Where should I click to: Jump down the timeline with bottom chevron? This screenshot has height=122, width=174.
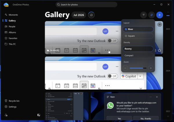tap(168, 116)
